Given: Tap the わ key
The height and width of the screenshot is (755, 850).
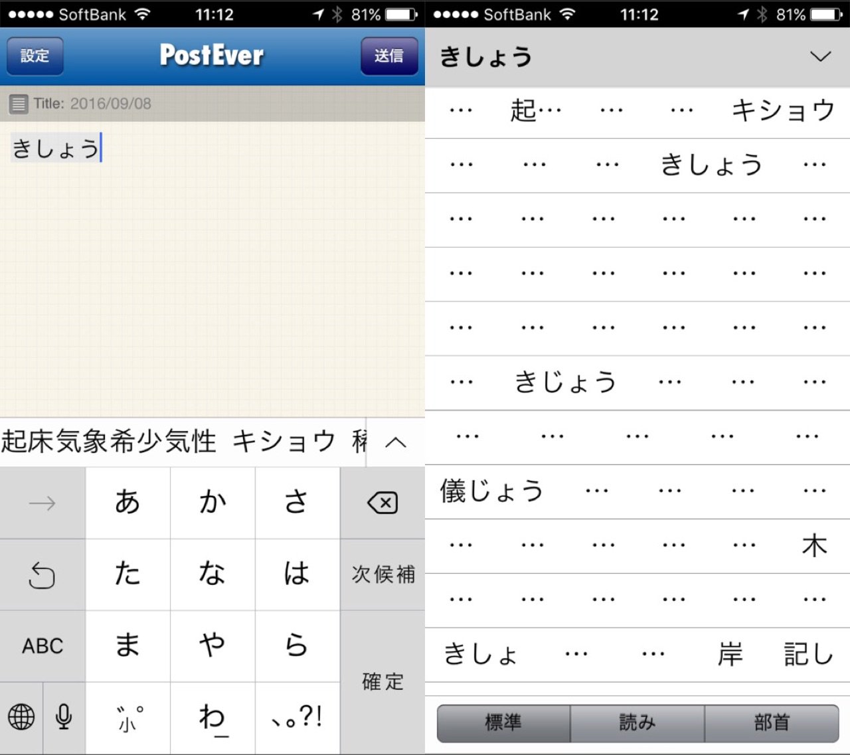Looking at the screenshot, I should (212, 717).
